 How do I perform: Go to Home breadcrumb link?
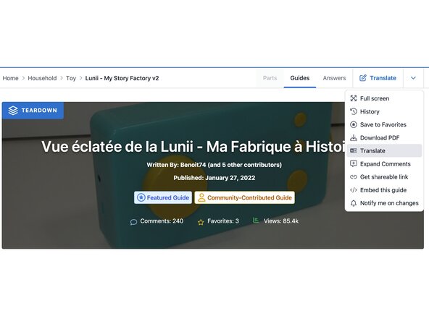click(10, 78)
